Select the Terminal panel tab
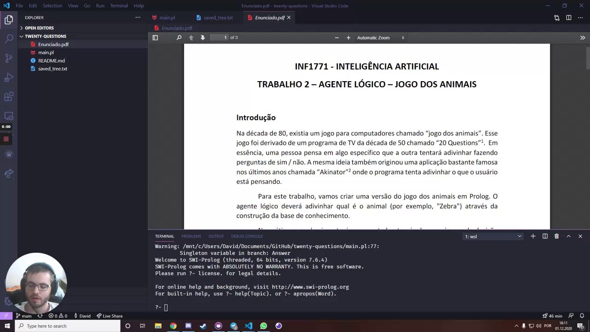 [165, 237]
